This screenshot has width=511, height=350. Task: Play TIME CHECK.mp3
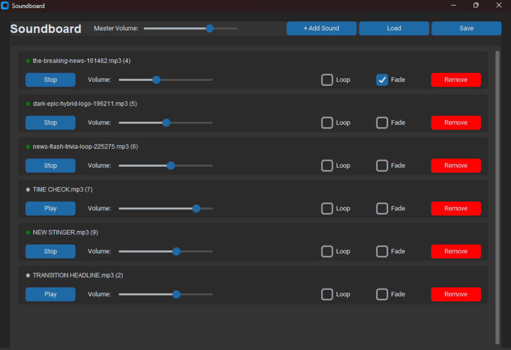(51, 208)
